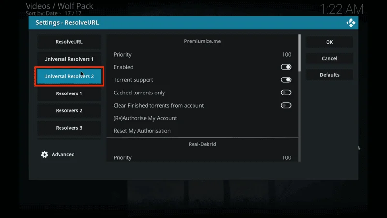Viewport: 387px width, 218px height.
Task: Go to Resolvers 2 category
Action: (69, 111)
